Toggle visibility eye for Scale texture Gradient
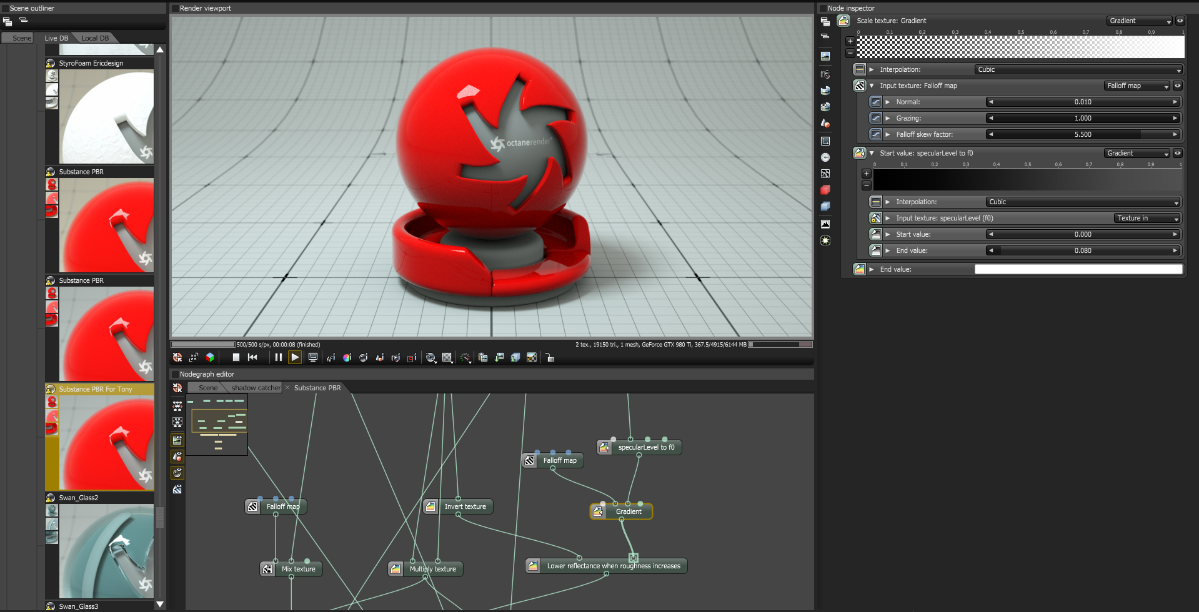1199x612 pixels. [x=1180, y=21]
